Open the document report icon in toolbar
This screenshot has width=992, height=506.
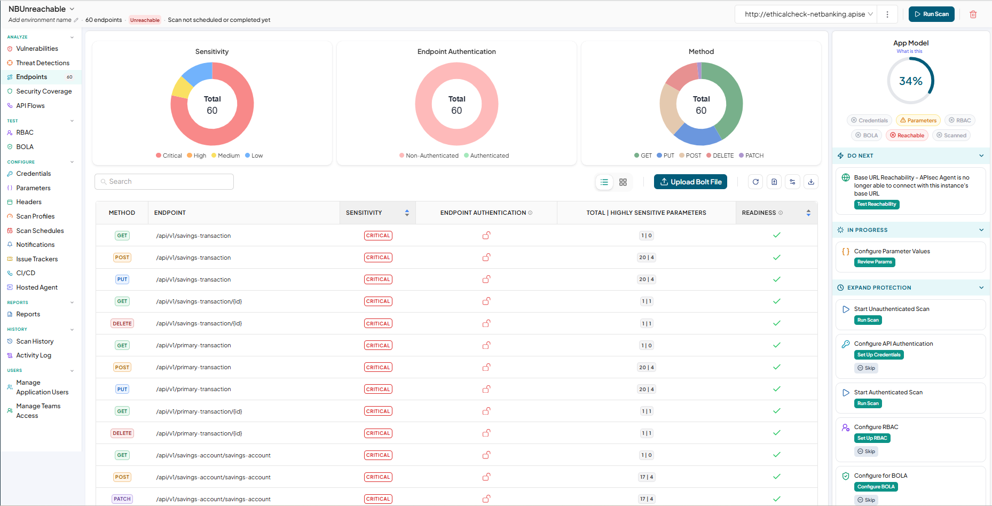click(x=774, y=182)
